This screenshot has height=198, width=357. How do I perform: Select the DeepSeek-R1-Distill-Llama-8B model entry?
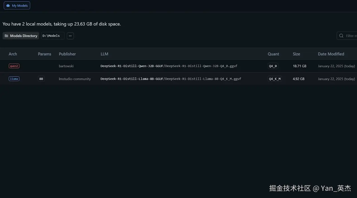[171, 79]
